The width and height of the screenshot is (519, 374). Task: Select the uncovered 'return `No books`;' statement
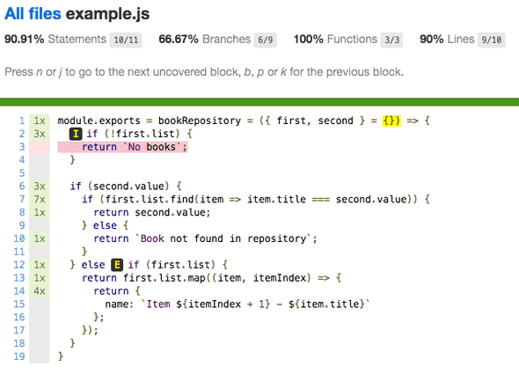[x=123, y=147]
